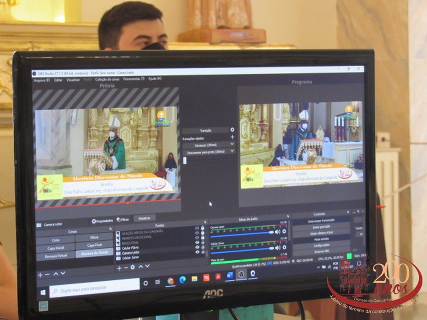
Task: Expand Desvanecer para preto (300ms) dropdown
Action: (232, 151)
